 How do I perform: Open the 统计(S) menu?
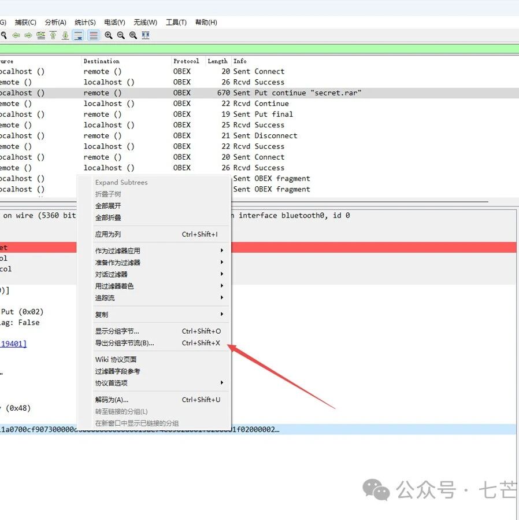pyautogui.click(x=85, y=22)
